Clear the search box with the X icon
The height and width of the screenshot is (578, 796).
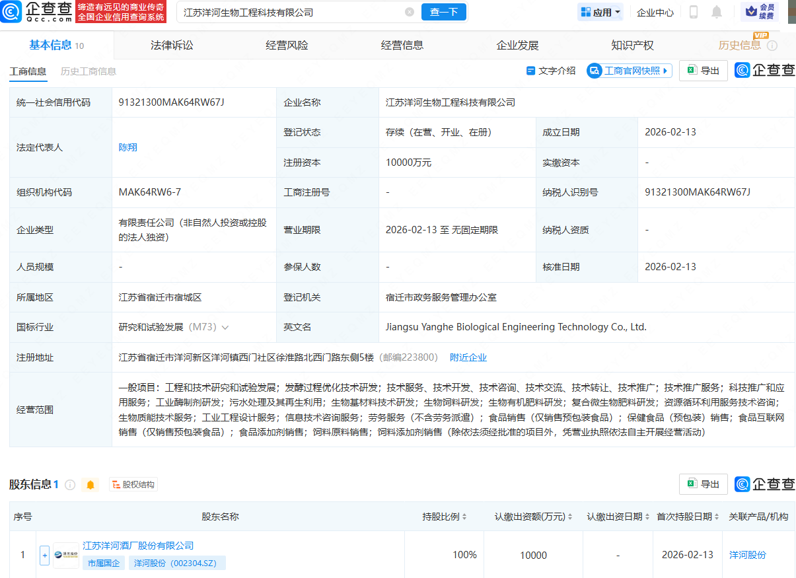[x=409, y=12]
